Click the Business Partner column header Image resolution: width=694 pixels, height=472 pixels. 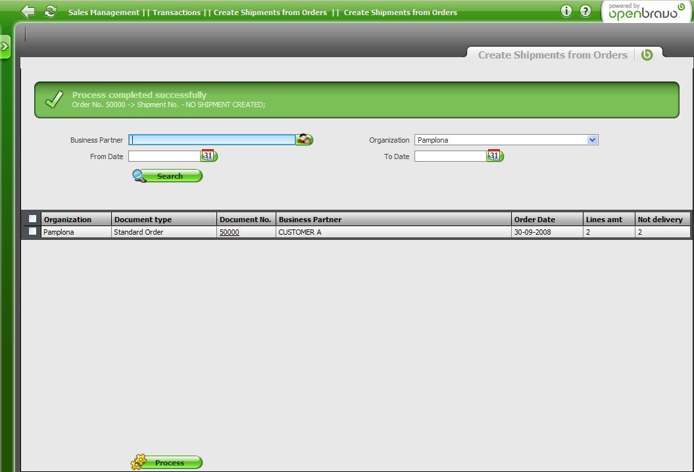(x=393, y=220)
